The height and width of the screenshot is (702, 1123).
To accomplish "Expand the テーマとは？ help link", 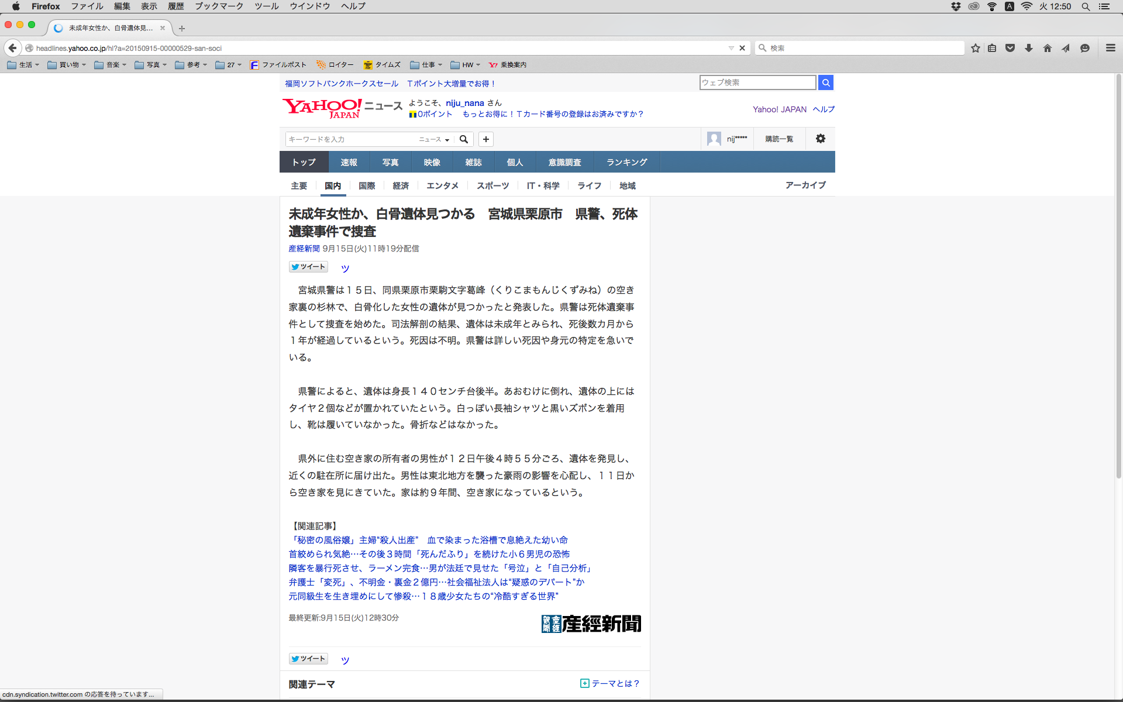I will (x=610, y=683).
